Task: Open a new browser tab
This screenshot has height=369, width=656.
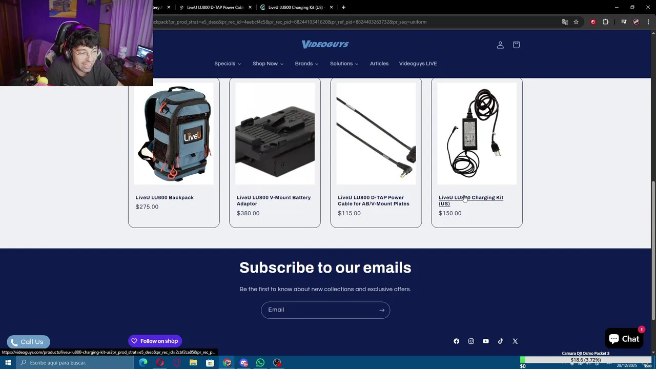Action: coord(343,7)
